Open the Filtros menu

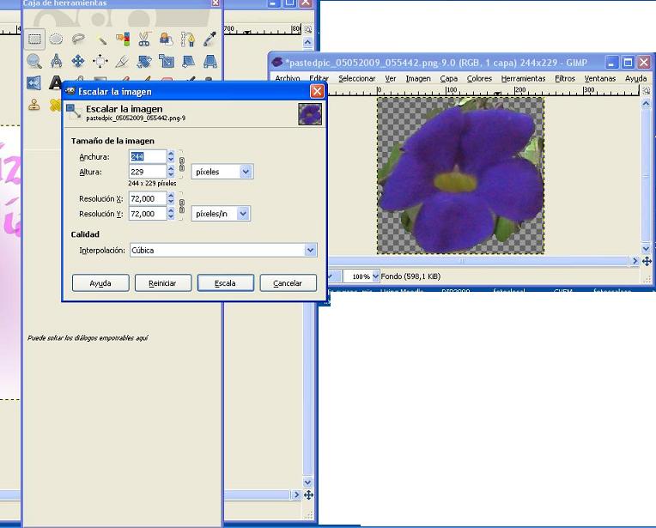[565, 78]
